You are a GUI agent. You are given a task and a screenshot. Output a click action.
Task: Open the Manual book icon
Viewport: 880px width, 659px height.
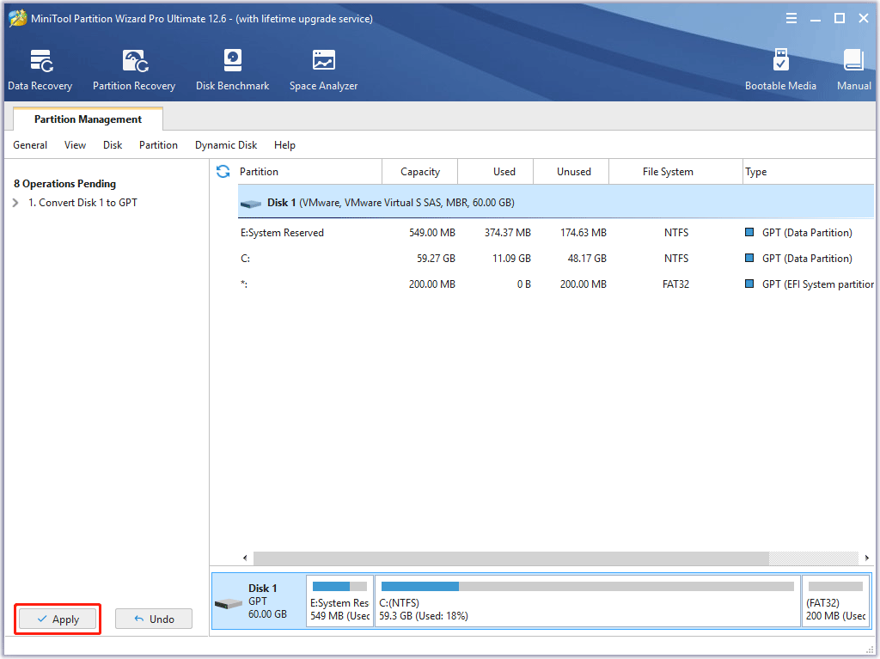click(853, 70)
